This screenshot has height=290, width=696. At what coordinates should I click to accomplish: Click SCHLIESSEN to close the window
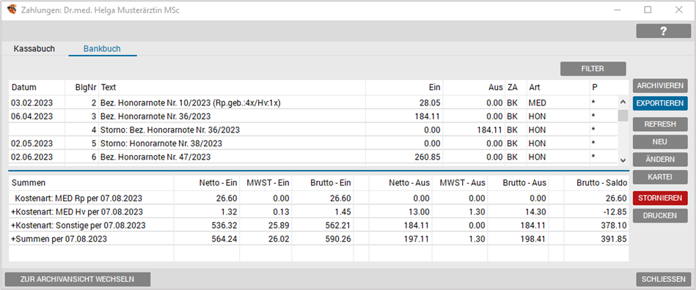[x=663, y=279]
